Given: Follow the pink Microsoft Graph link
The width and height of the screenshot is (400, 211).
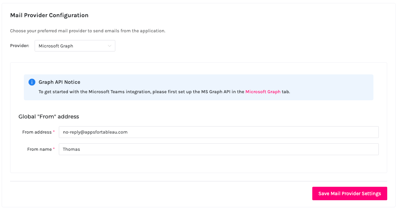Looking at the screenshot, I should tap(263, 92).
